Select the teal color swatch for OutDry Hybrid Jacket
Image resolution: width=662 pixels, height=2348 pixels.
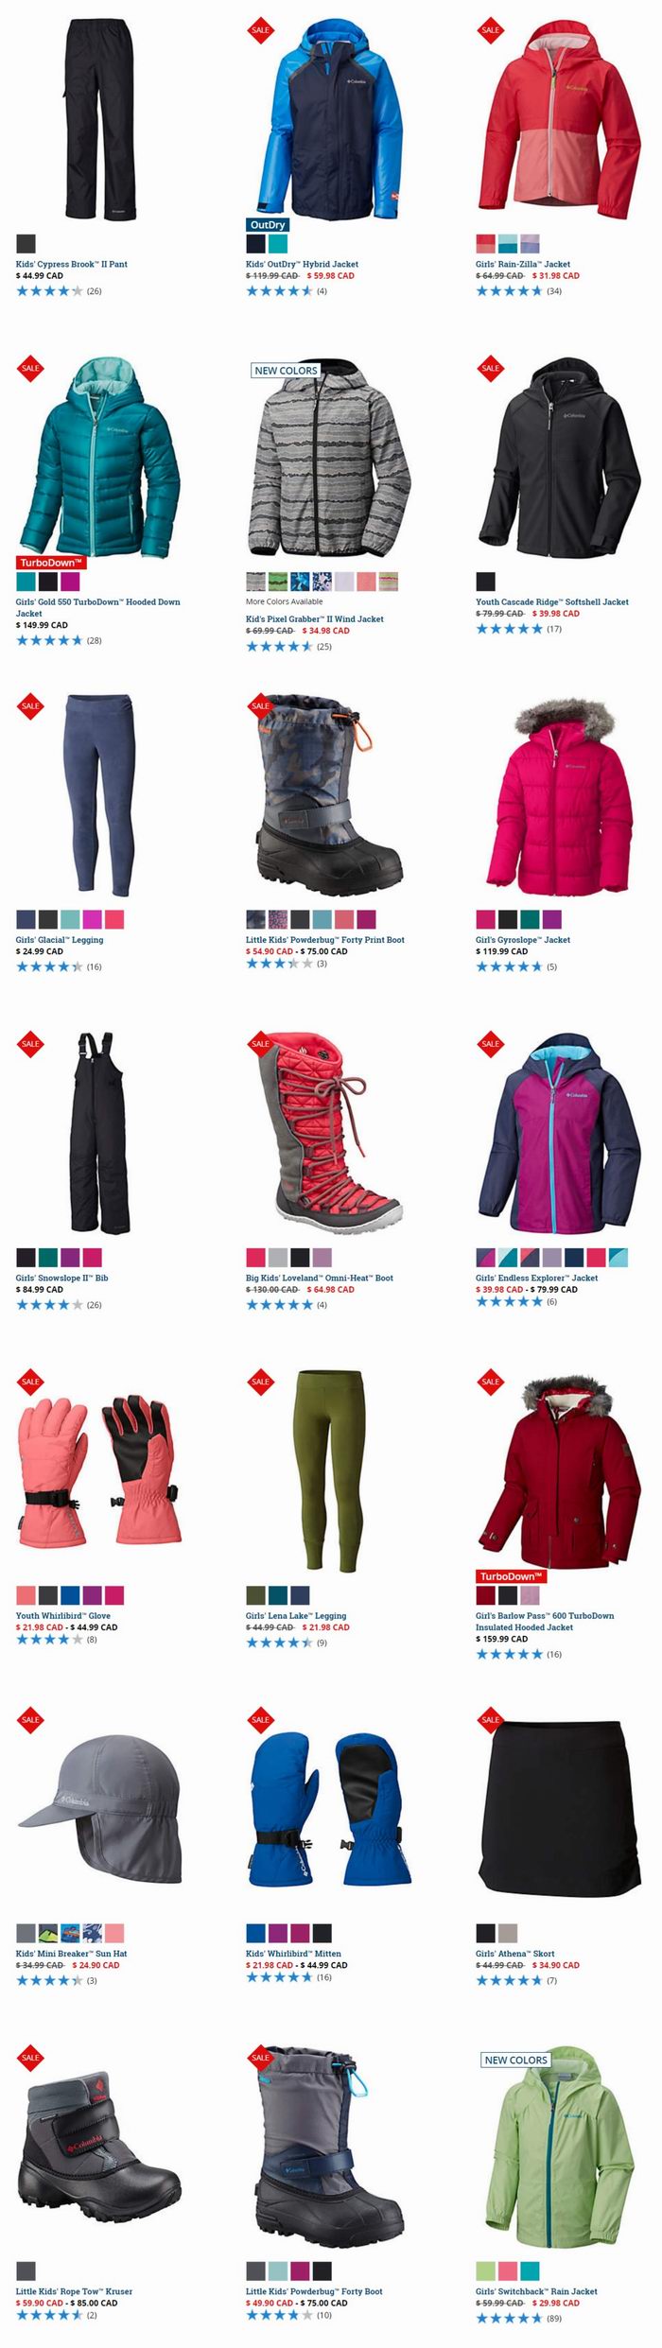(277, 244)
